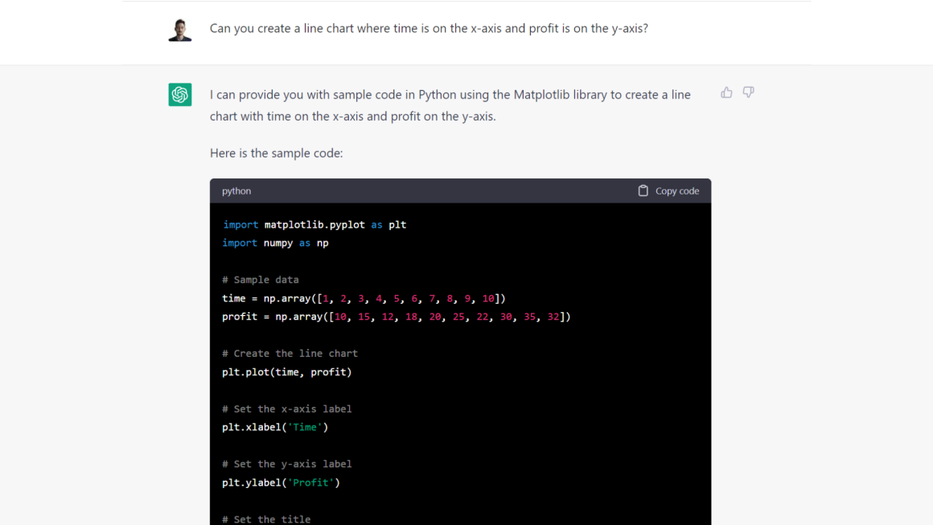
Task: Click the thumbs up feedback icon
Action: [x=726, y=92]
